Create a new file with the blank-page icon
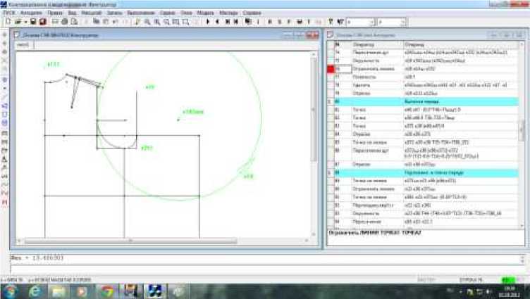This screenshot has width=530, height=299. pos(8,22)
